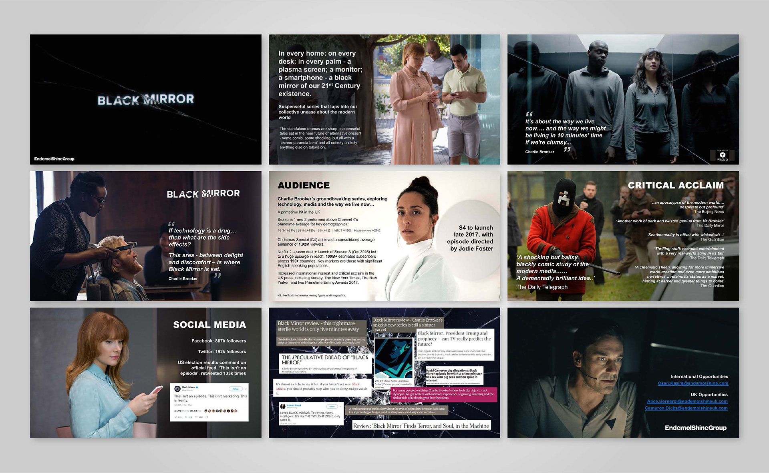Click 'The Beijing News' attribution

pyautogui.click(x=709, y=212)
